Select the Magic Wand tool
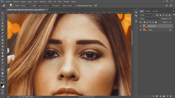The width and height of the screenshot is (175, 98). coord(2,23)
